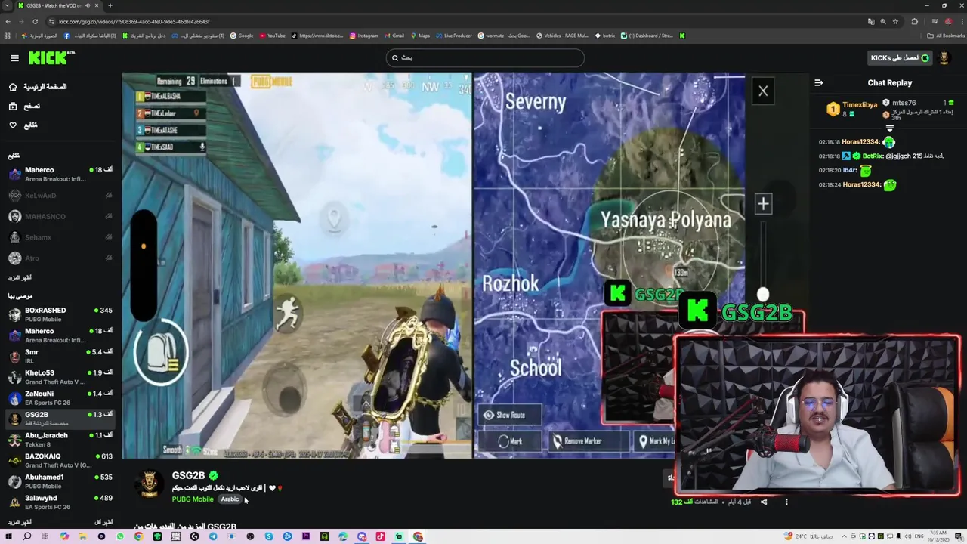
Task: Reload the page in browser toolbar
Action: point(35,22)
